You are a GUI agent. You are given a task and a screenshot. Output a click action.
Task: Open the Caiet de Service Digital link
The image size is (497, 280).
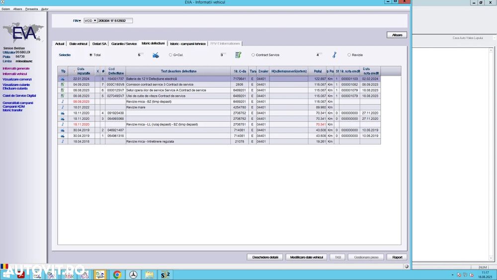tap(19, 95)
